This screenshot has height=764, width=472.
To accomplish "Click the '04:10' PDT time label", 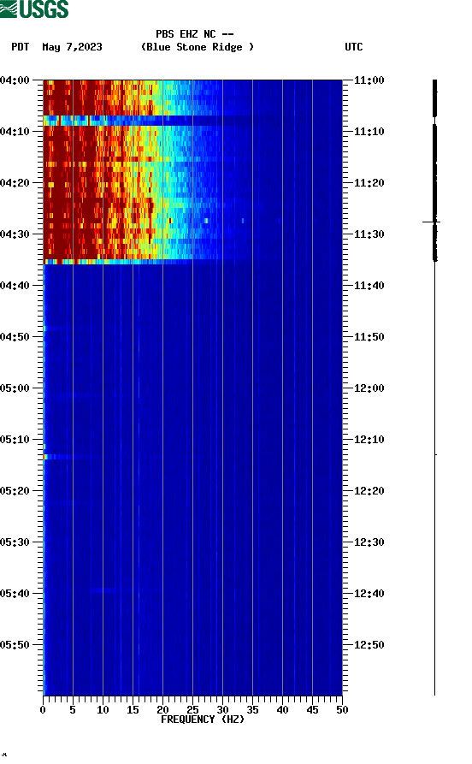I will [15, 132].
